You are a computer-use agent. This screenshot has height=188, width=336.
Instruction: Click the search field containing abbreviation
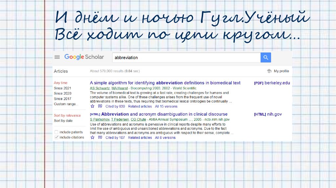tap(186, 58)
